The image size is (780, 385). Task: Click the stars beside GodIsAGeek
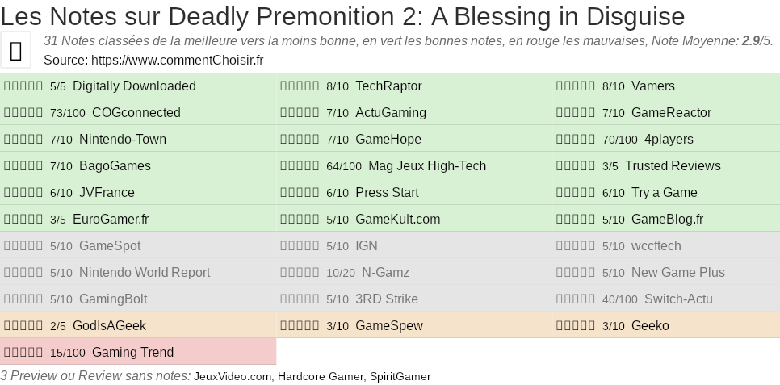pos(23,326)
